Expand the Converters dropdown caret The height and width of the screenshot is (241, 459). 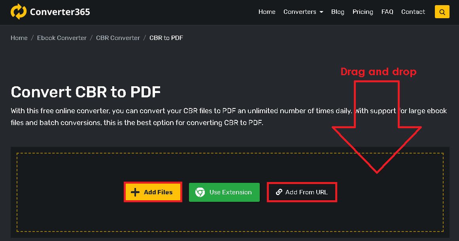[x=321, y=12]
